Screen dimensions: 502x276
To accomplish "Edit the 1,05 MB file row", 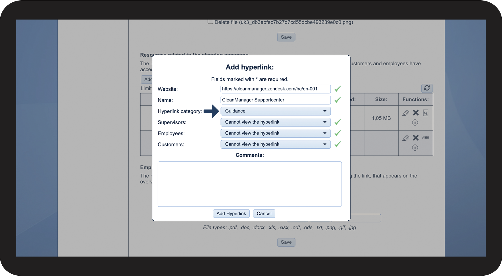I will pos(406,113).
